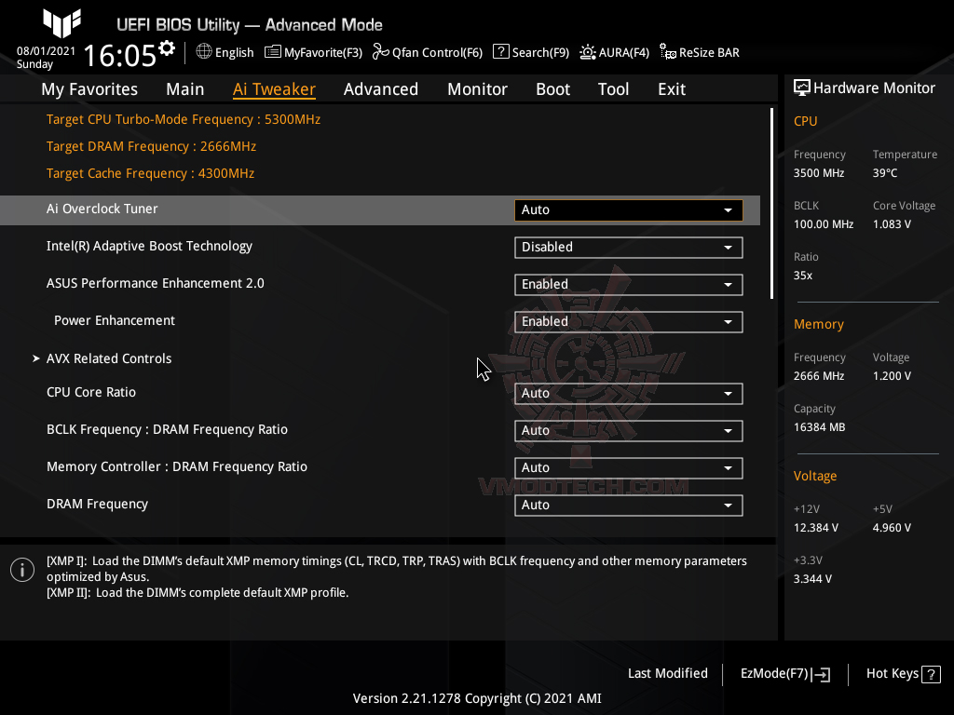
Task: Click the gear icon next to the clock
Action: [x=167, y=48]
